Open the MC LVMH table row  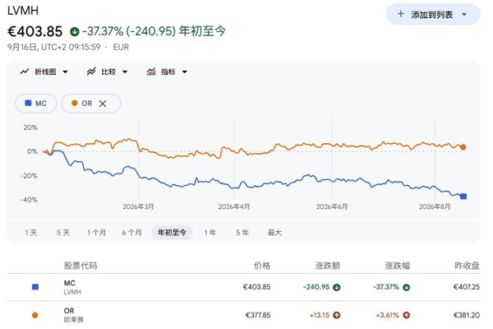244,287
